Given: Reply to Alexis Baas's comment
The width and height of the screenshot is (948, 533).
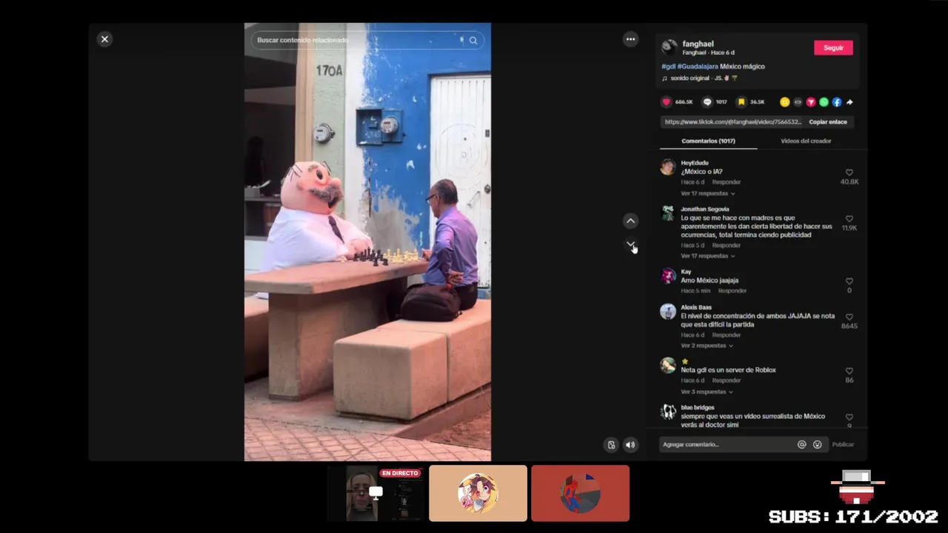Looking at the screenshot, I should (726, 335).
